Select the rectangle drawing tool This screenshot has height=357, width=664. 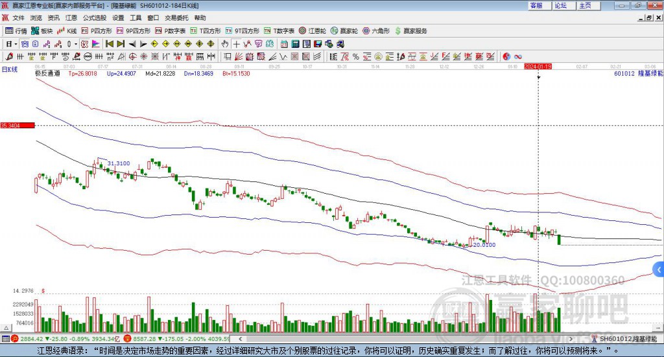tap(228, 56)
